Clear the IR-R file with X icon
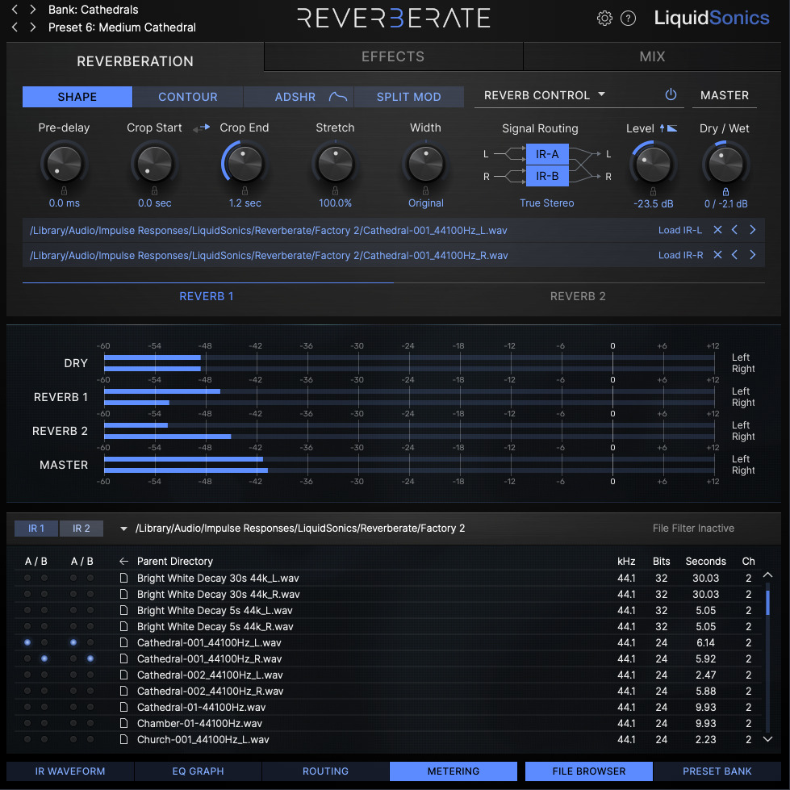Image resolution: width=790 pixels, height=790 pixels. point(717,254)
